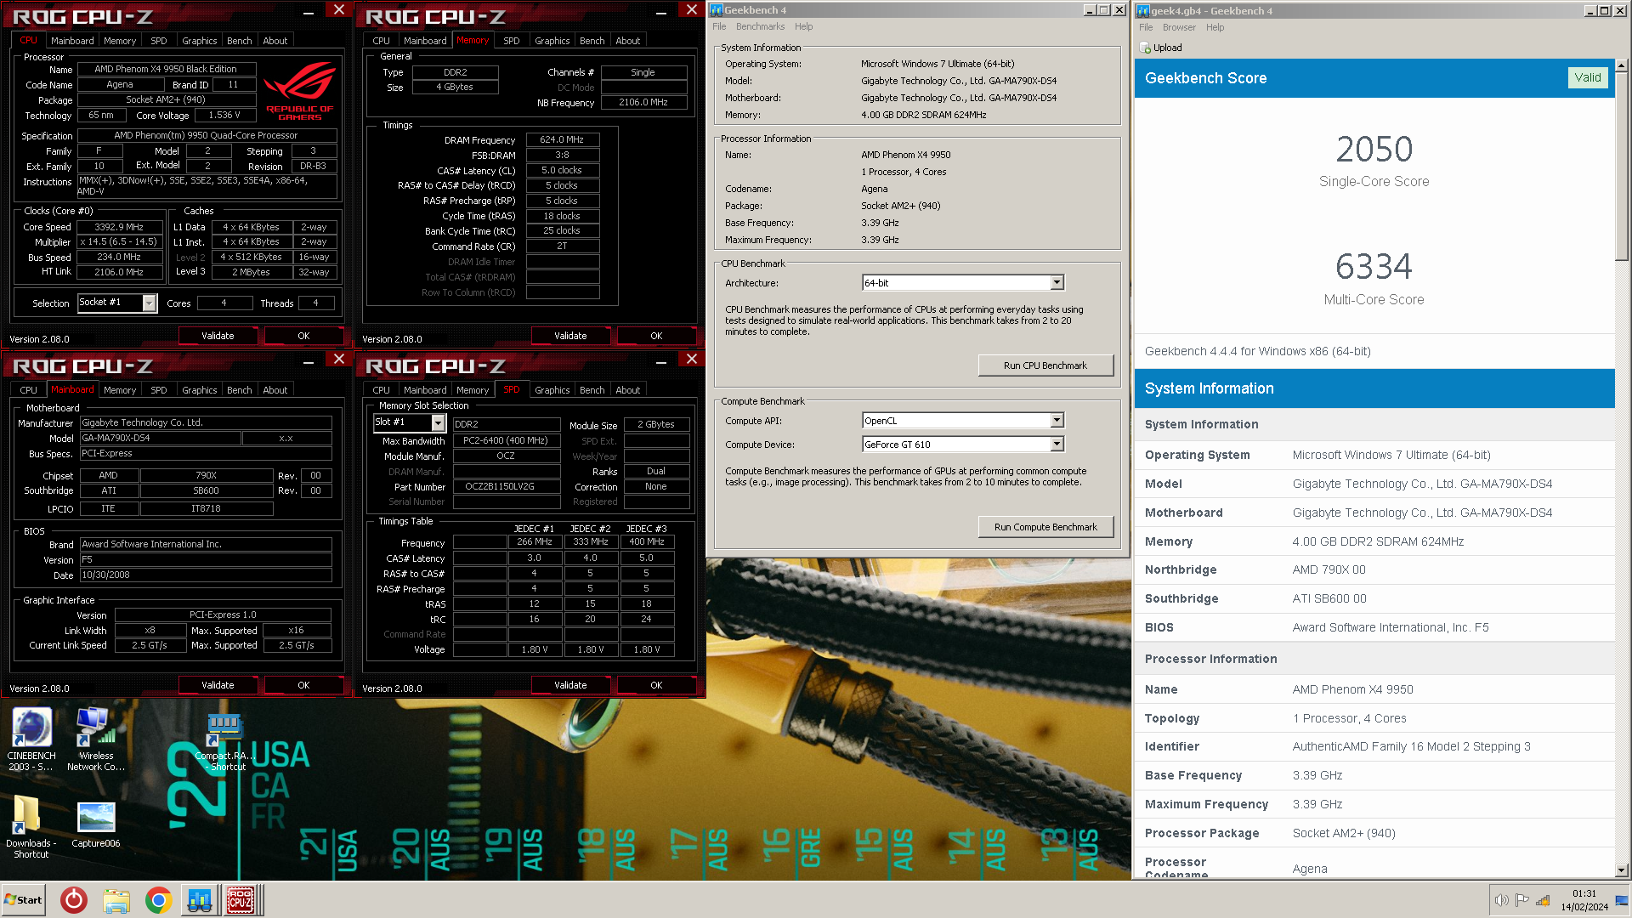The height and width of the screenshot is (918, 1632).
Task: Switch to ROG CPU-Z taskbar icon
Action: coord(241,900)
